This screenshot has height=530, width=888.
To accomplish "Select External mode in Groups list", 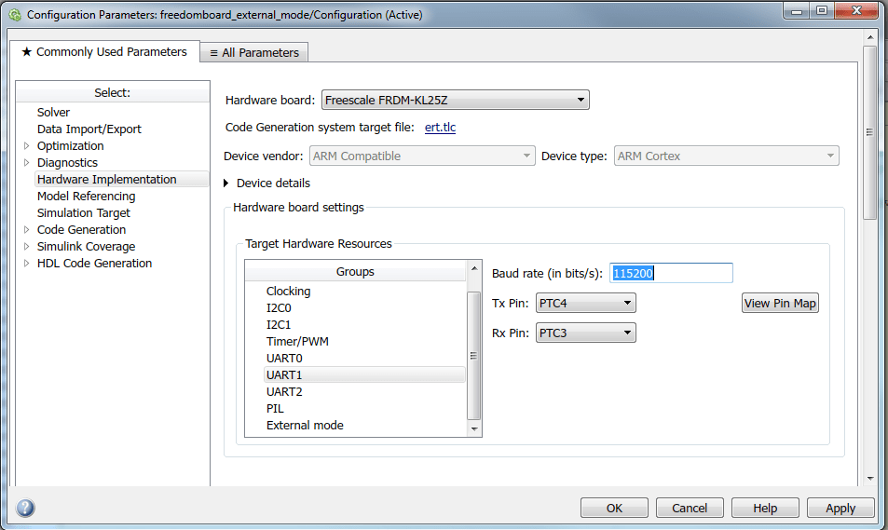I will pos(305,426).
